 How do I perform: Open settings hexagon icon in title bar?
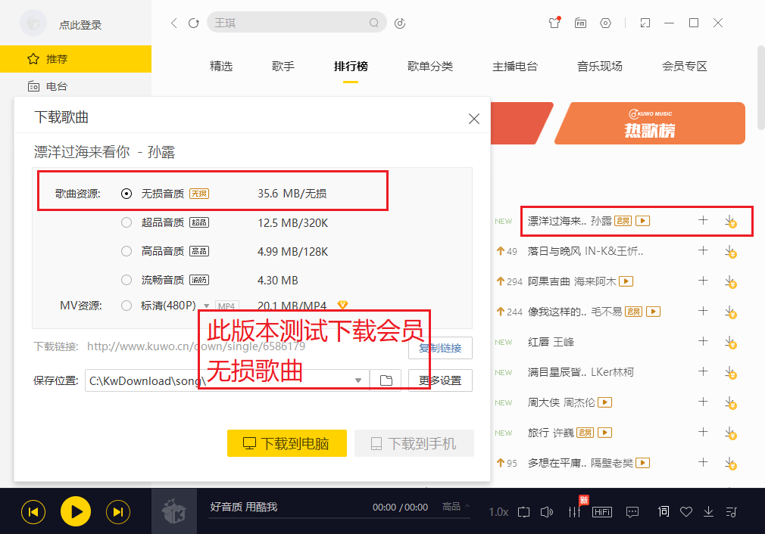pyautogui.click(x=605, y=23)
